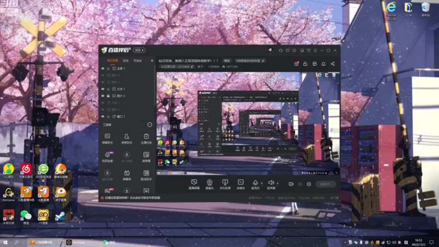The height and width of the screenshot is (247, 439).
Task: Open the 读弹幕 read-danmaku tool
Action: tap(146, 157)
